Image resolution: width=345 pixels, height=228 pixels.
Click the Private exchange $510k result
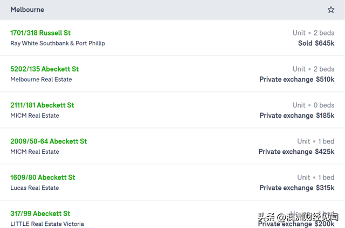297,80
